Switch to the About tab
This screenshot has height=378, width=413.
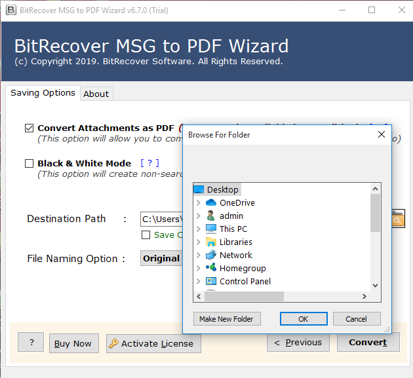pos(96,94)
